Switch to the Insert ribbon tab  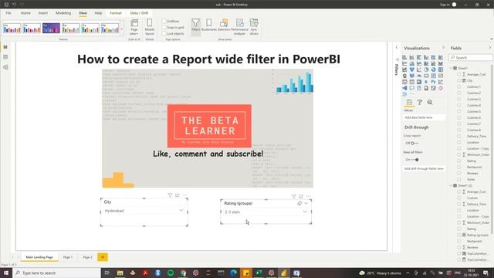click(x=43, y=13)
